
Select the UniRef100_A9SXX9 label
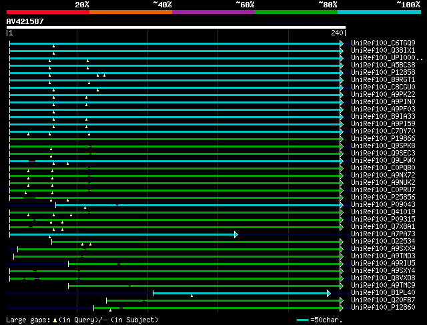tap(383, 249)
